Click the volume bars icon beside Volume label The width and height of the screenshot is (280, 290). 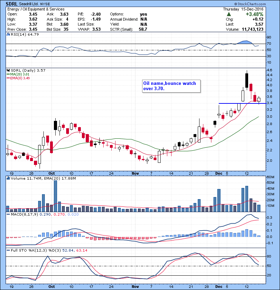pyautogui.click(x=8, y=179)
